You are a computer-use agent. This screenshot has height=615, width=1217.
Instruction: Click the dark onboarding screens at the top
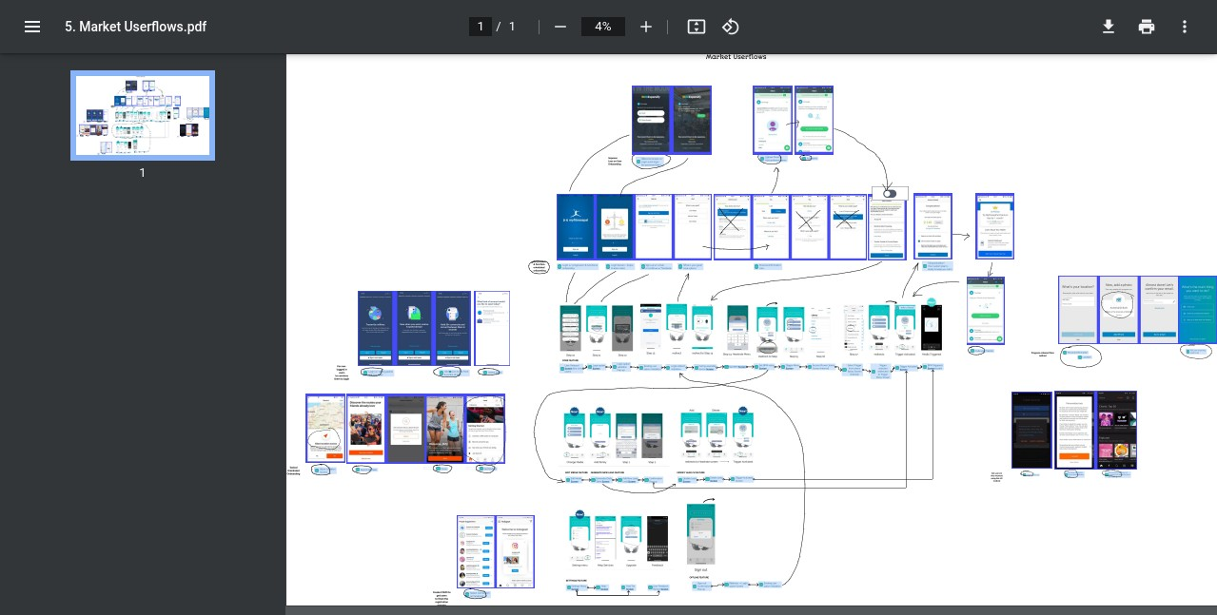click(672, 120)
